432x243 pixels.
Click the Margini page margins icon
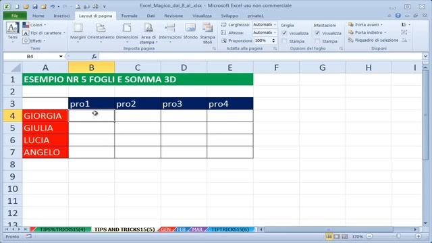point(78,28)
